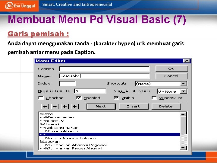Image resolution: width=217 pixels, height=163 pixels.
Task: Open the Shortcut dropdown list
Action: tap(184, 84)
